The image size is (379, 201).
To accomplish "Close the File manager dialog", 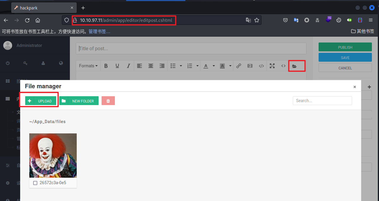I will tap(355, 87).
